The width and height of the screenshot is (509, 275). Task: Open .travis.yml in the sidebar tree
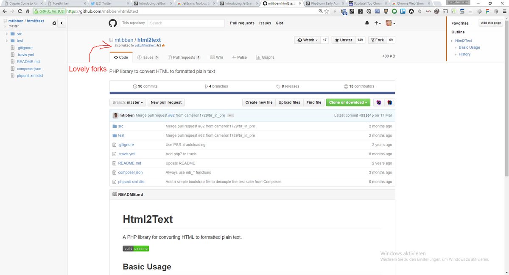coord(25,55)
